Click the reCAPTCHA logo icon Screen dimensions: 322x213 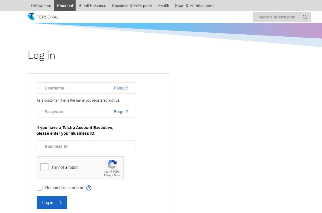112,165
